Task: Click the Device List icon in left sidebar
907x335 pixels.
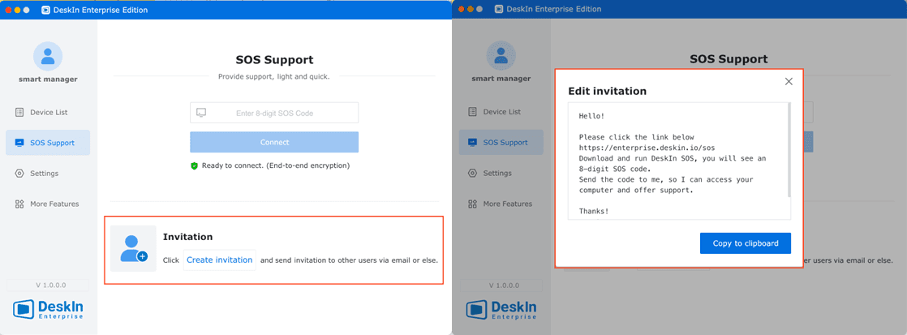Action: click(19, 112)
